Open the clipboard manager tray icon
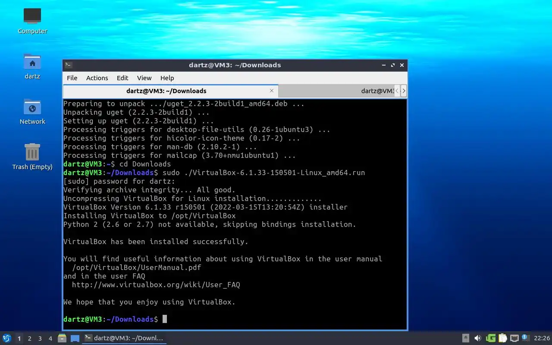 tap(502, 338)
